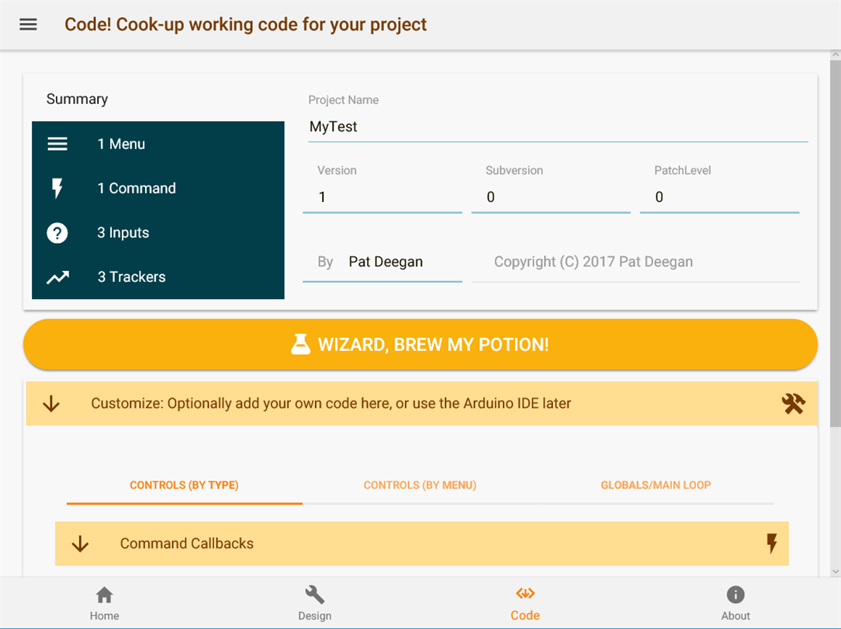Switch to Globals/Main Loop tab
Screen dimensions: 841x629
[656, 485]
